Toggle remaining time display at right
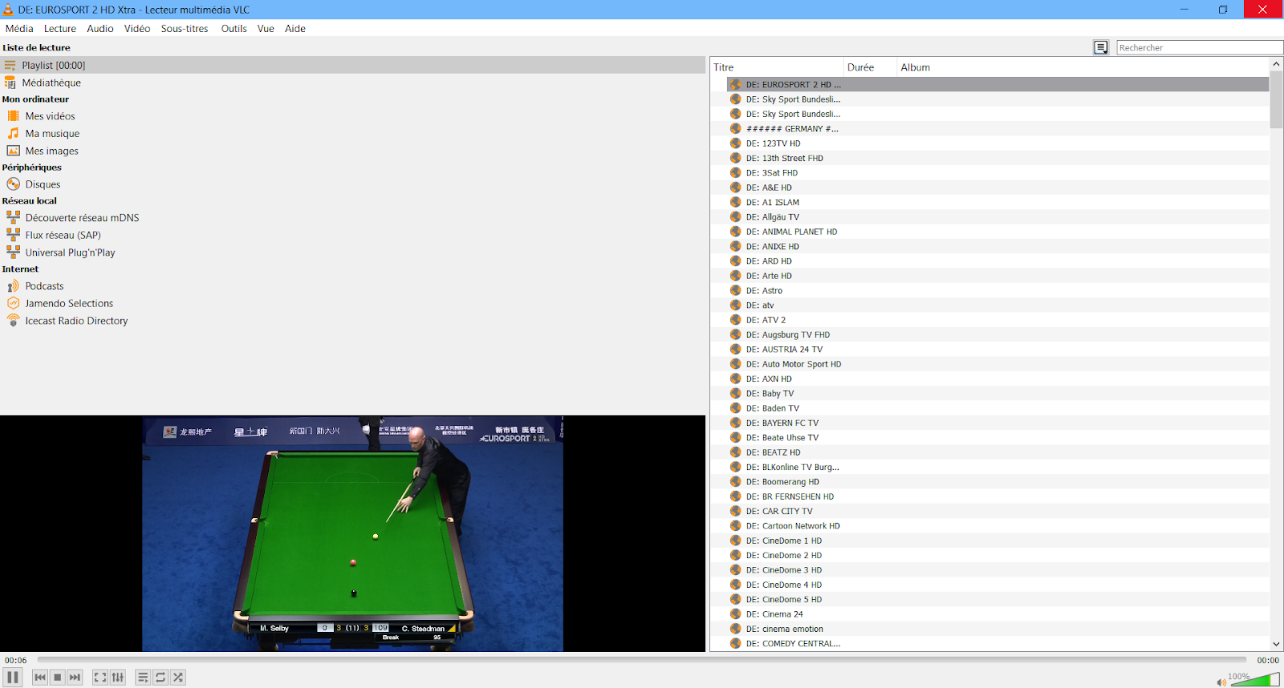Viewport: 1284px width, 688px height. [1267, 661]
